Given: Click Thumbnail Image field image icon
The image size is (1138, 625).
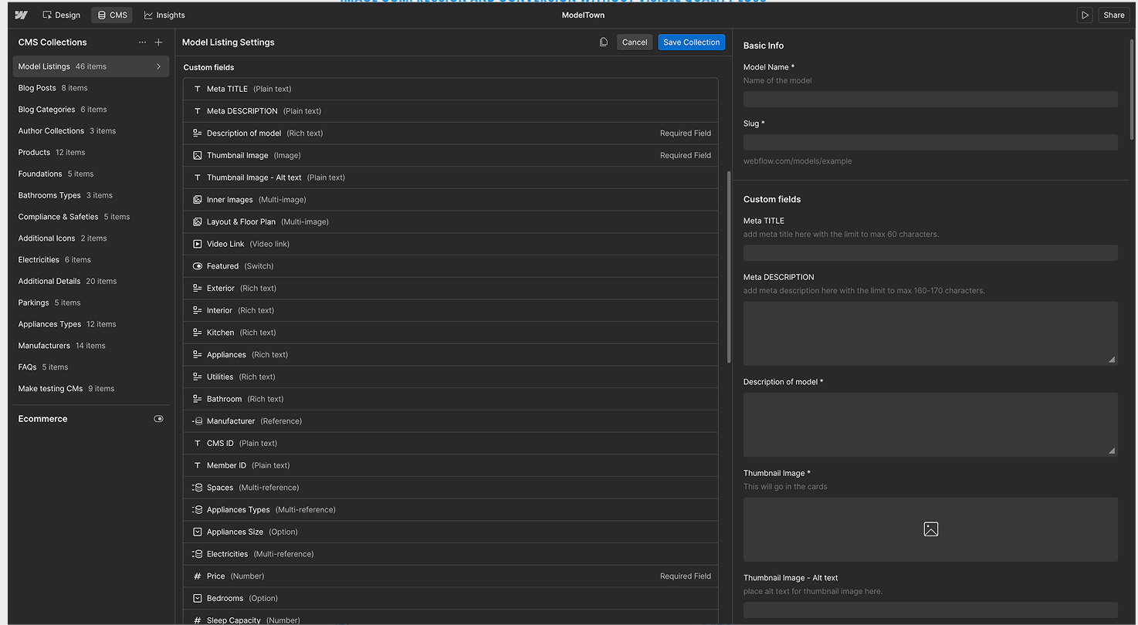Looking at the screenshot, I should (x=197, y=155).
